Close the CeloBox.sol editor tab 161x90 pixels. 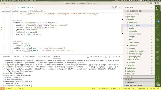[x=33, y=7]
